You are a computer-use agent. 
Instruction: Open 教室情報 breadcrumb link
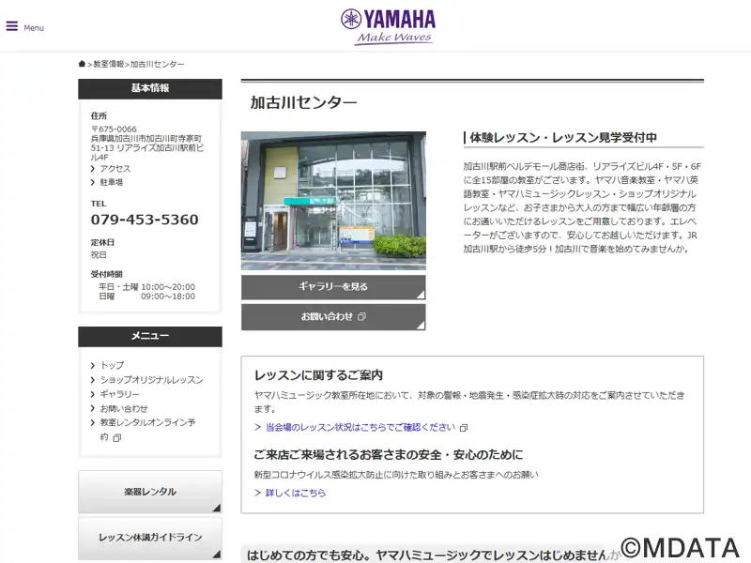click(x=108, y=64)
